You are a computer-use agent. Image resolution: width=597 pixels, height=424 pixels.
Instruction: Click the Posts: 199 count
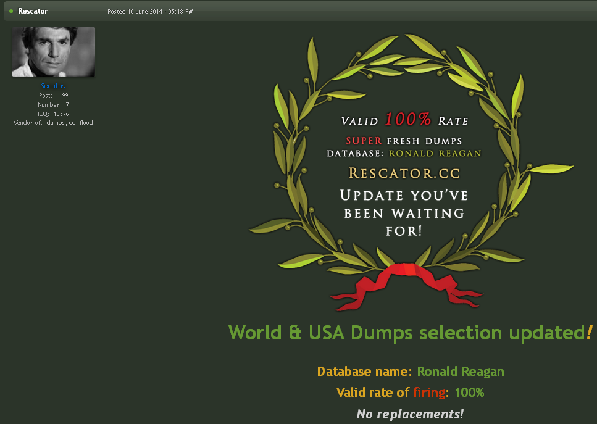click(53, 96)
